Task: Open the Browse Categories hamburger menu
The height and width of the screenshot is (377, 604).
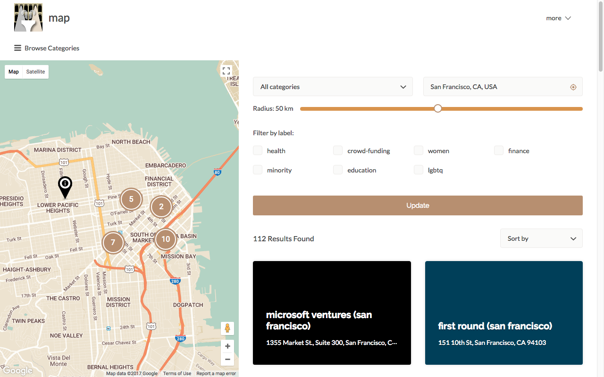Action: point(17,48)
